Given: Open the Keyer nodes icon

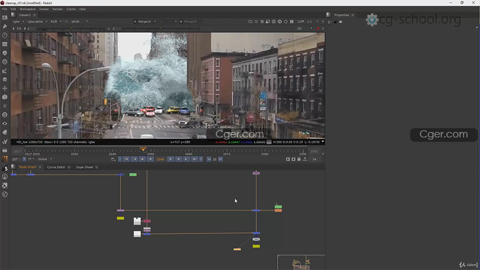Looking at the screenshot, I should 4,71.
